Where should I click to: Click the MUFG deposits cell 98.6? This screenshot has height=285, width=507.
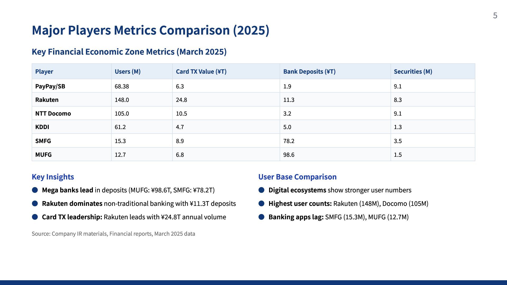289,155
